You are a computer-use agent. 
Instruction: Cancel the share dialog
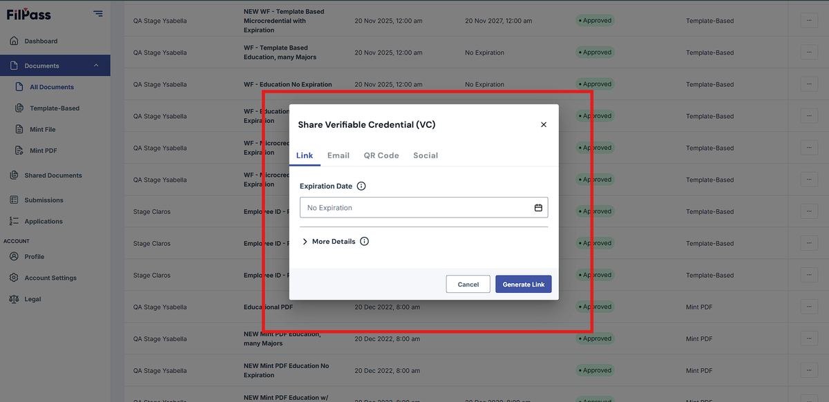point(468,285)
